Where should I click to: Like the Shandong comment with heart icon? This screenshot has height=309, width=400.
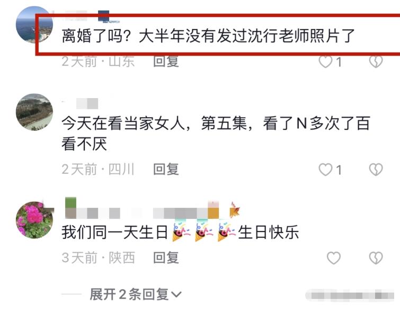point(326,61)
